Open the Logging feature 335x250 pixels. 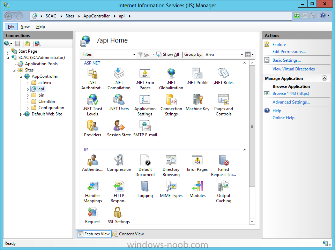point(145,189)
